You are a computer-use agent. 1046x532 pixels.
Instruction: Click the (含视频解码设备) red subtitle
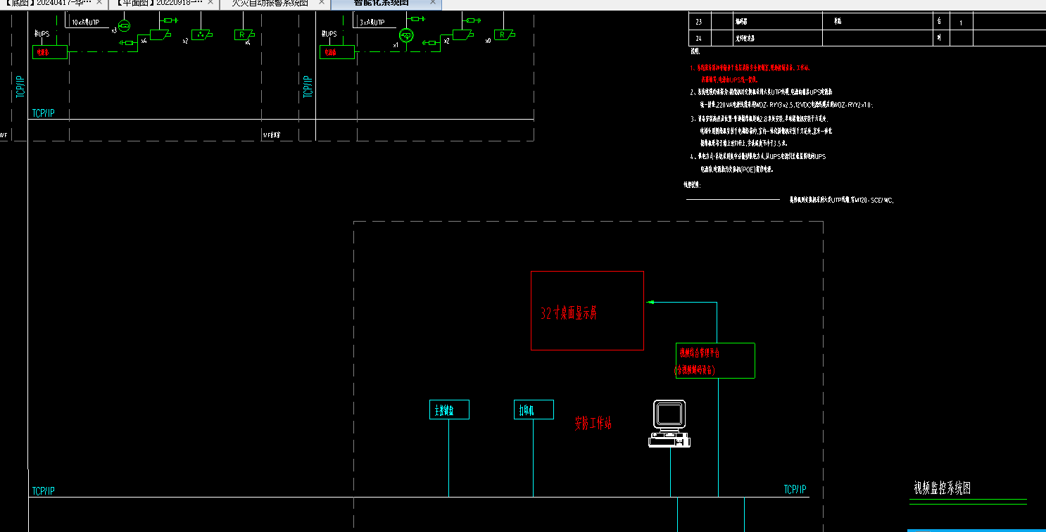pyautogui.click(x=695, y=369)
